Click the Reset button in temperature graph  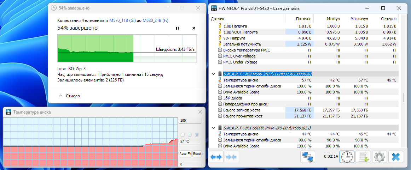point(197,154)
